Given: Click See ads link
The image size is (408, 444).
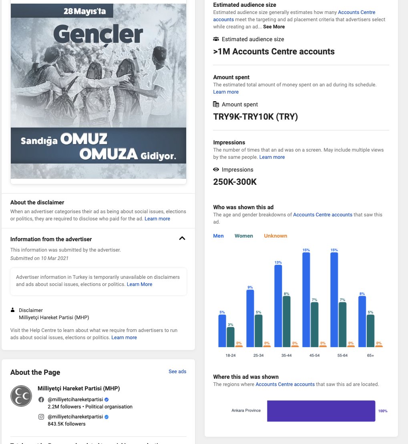Looking at the screenshot, I should 177,372.
